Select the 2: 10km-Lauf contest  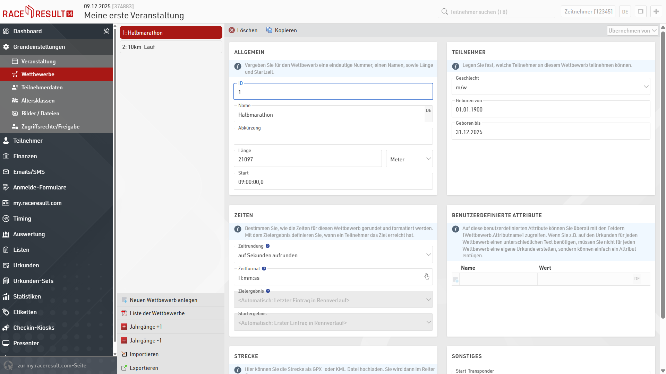coord(171,47)
